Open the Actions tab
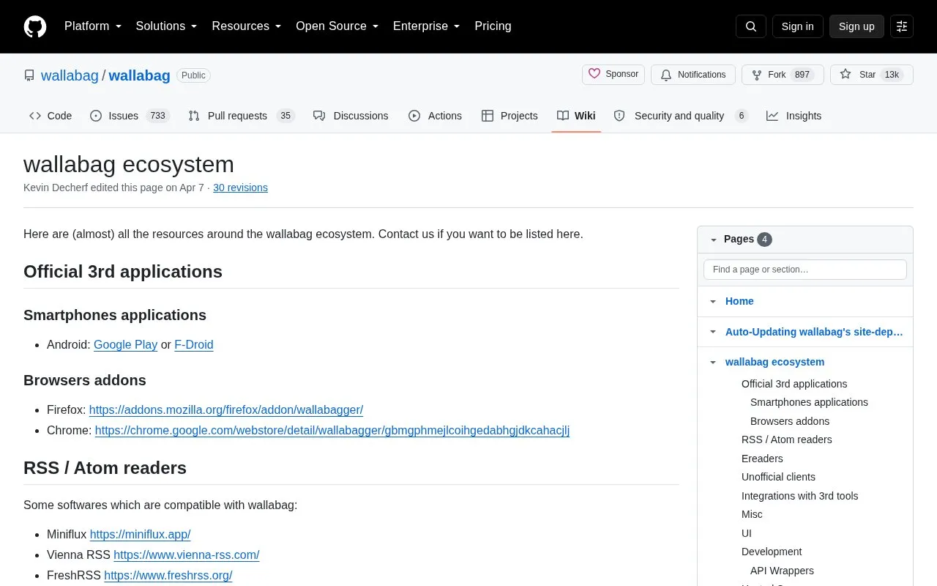Image resolution: width=937 pixels, height=586 pixels. click(x=435, y=116)
